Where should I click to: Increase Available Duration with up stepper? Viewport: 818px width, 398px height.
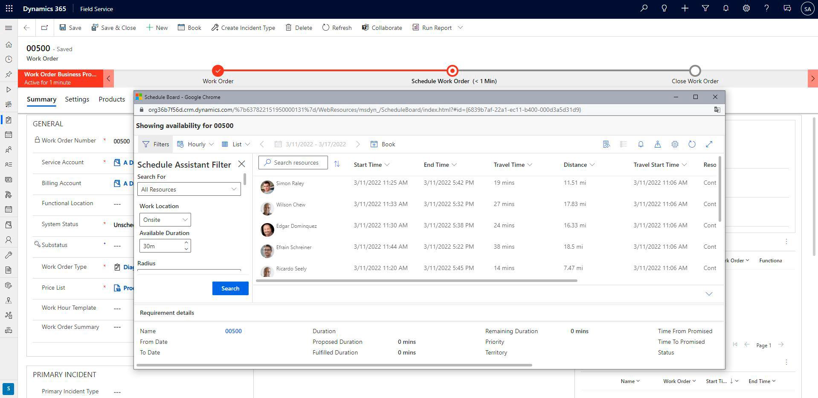pos(186,242)
